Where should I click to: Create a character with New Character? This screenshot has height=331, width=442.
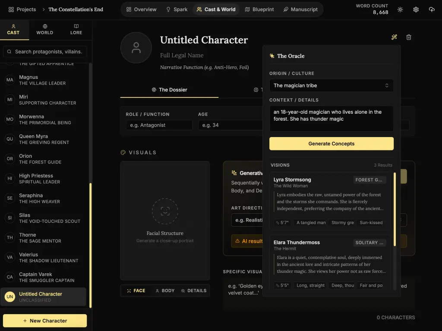click(44, 321)
